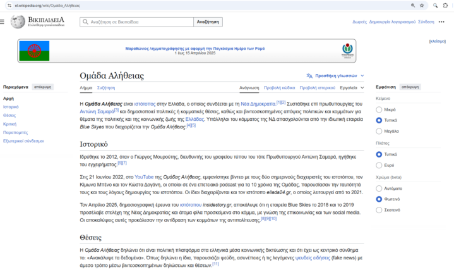Expand the Προσθήκη γλωσσών dropdown
454x272 pixels.
click(x=335, y=76)
